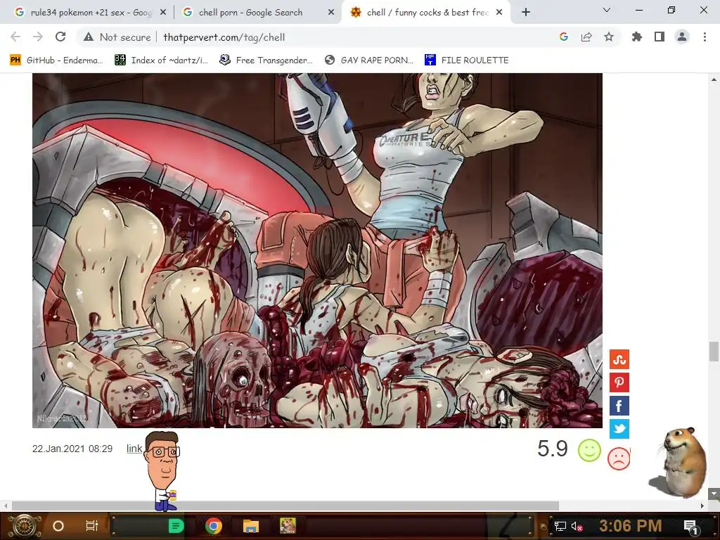Viewport: 720px width, 540px height.
Task: Click the hamster desktop mascot
Action: tap(679, 462)
